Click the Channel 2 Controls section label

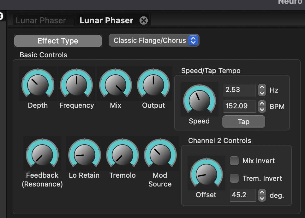pyautogui.click(x=220, y=141)
